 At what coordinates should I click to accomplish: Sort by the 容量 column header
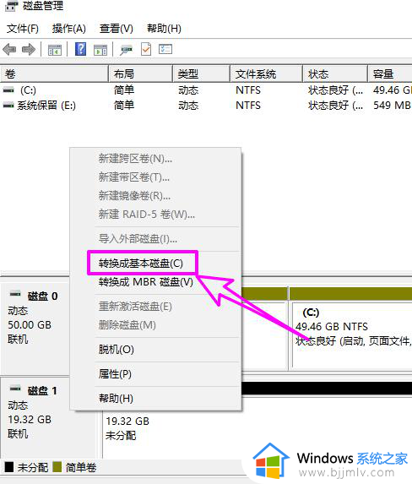[x=390, y=73]
